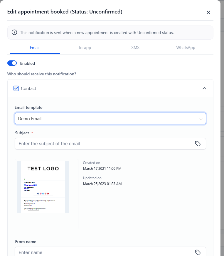Go to the SMS tab

pyautogui.click(x=135, y=48)
